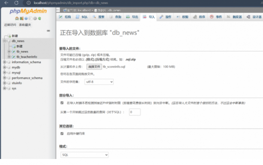The width and height of the screenshot is (263, 165).
Task: Click top-level 新建 new database entry
Action: (15, 36)
